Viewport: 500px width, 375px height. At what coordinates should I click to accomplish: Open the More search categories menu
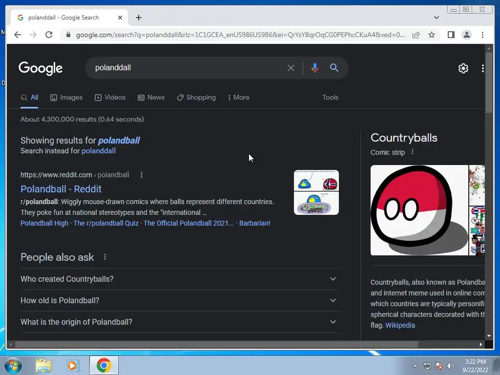tap(238, 98)
